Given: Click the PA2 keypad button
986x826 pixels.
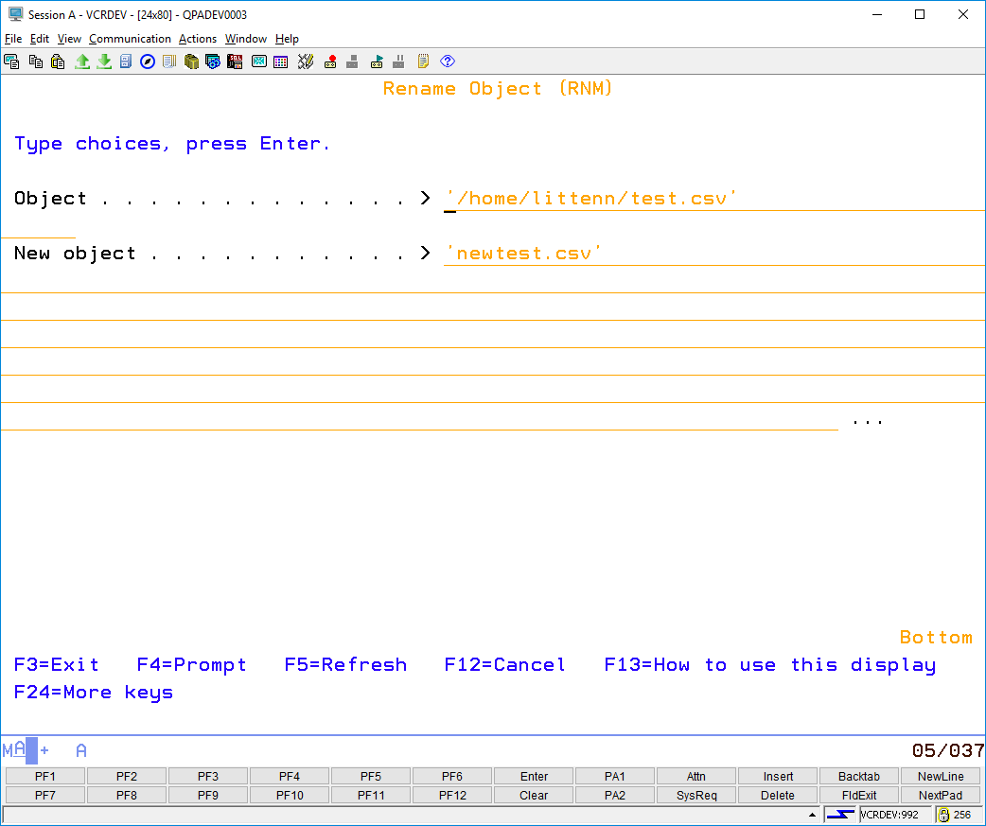Looking at the screenshot, I should [x=615, y=795].
